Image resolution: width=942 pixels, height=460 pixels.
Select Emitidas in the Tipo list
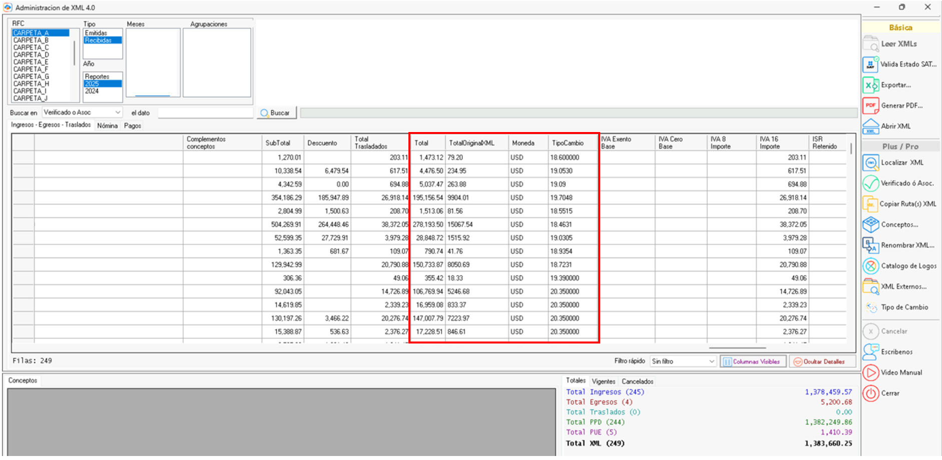[x=96, y=33]
